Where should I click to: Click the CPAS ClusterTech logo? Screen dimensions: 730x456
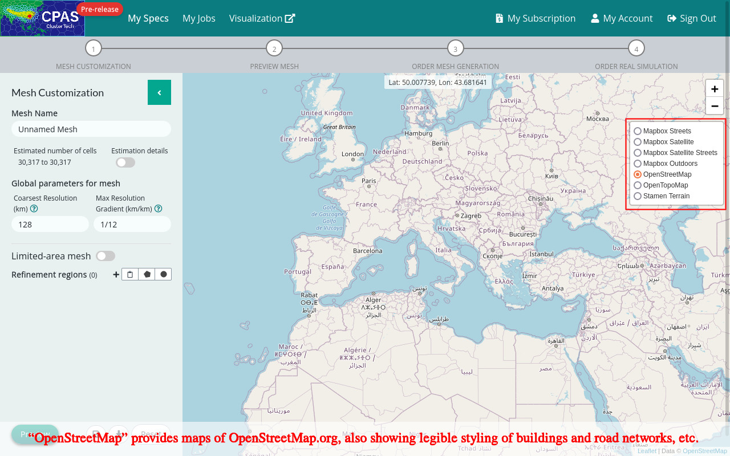click(x=42, y=18)
